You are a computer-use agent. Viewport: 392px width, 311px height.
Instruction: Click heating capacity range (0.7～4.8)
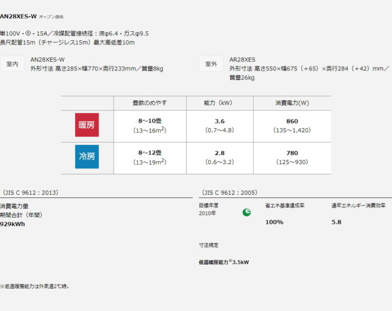(x=220, y=130)
